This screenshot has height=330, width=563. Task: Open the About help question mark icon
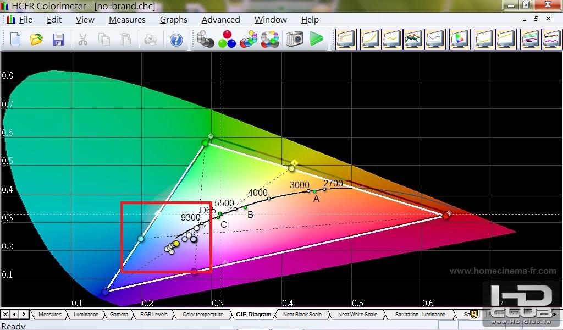(176, 40)
